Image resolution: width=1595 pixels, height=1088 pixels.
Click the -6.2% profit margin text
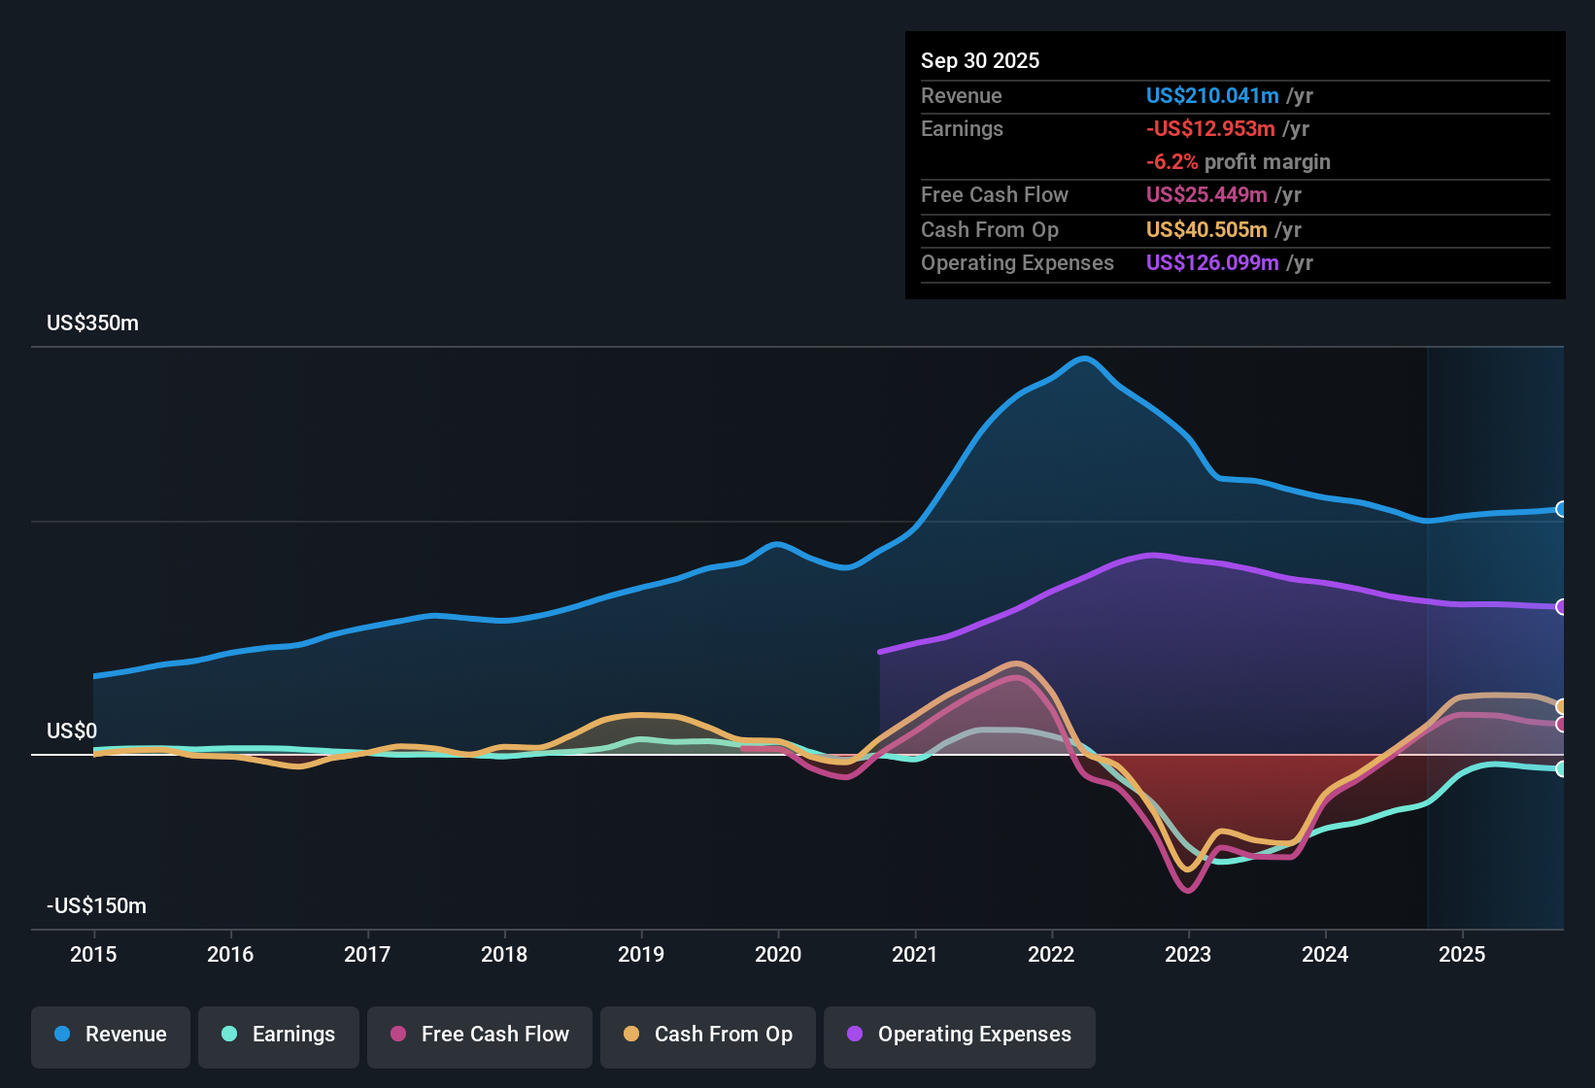(1238, 162)
